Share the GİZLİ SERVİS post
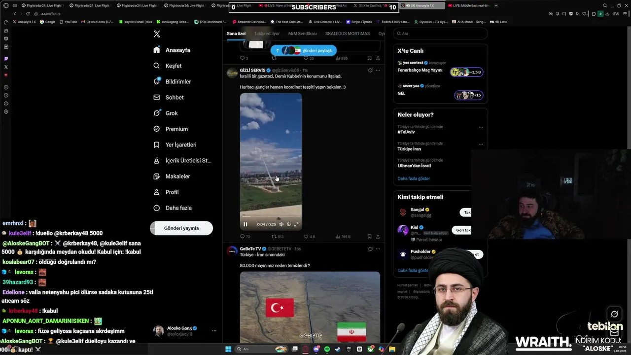The height and width of the screenshot is (355, 631). (x=378, y=237)
